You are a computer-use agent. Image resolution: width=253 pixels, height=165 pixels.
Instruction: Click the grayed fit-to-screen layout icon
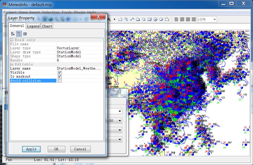pos(194,19)
